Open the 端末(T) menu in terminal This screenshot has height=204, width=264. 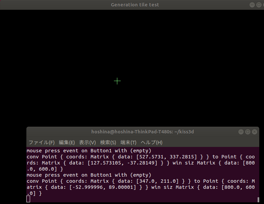tap(128, 143)
